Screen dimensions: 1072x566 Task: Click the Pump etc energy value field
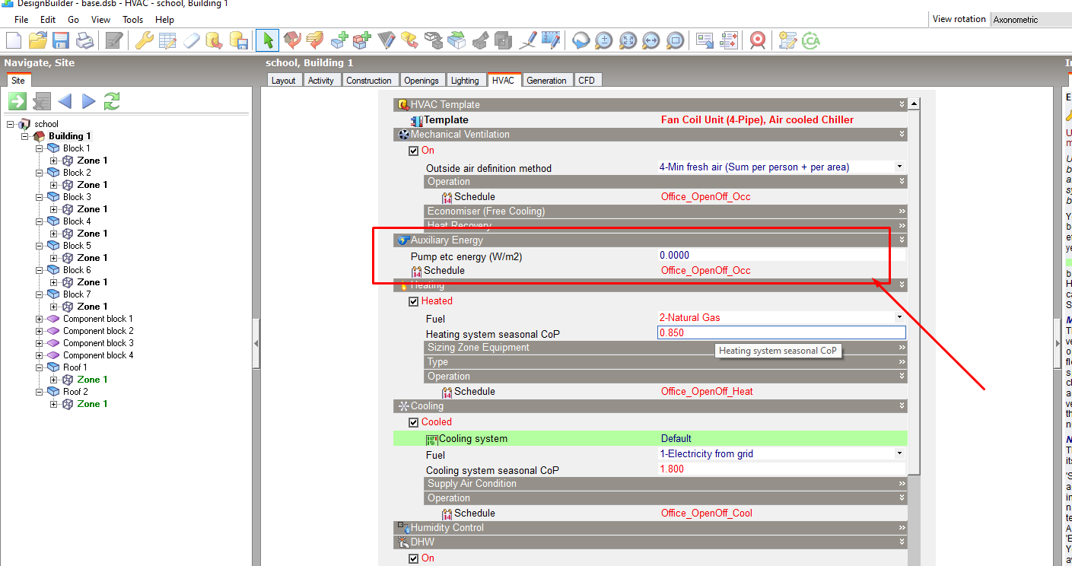coord(781,256)
